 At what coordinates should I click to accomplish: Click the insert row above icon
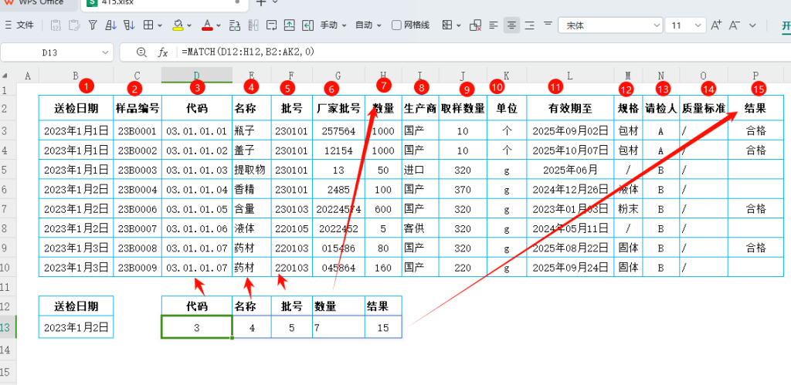(290, 25)
